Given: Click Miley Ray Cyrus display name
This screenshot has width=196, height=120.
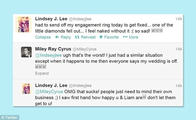Looking at the screenshot, I should pyautogui.click(x=53, y=49).
